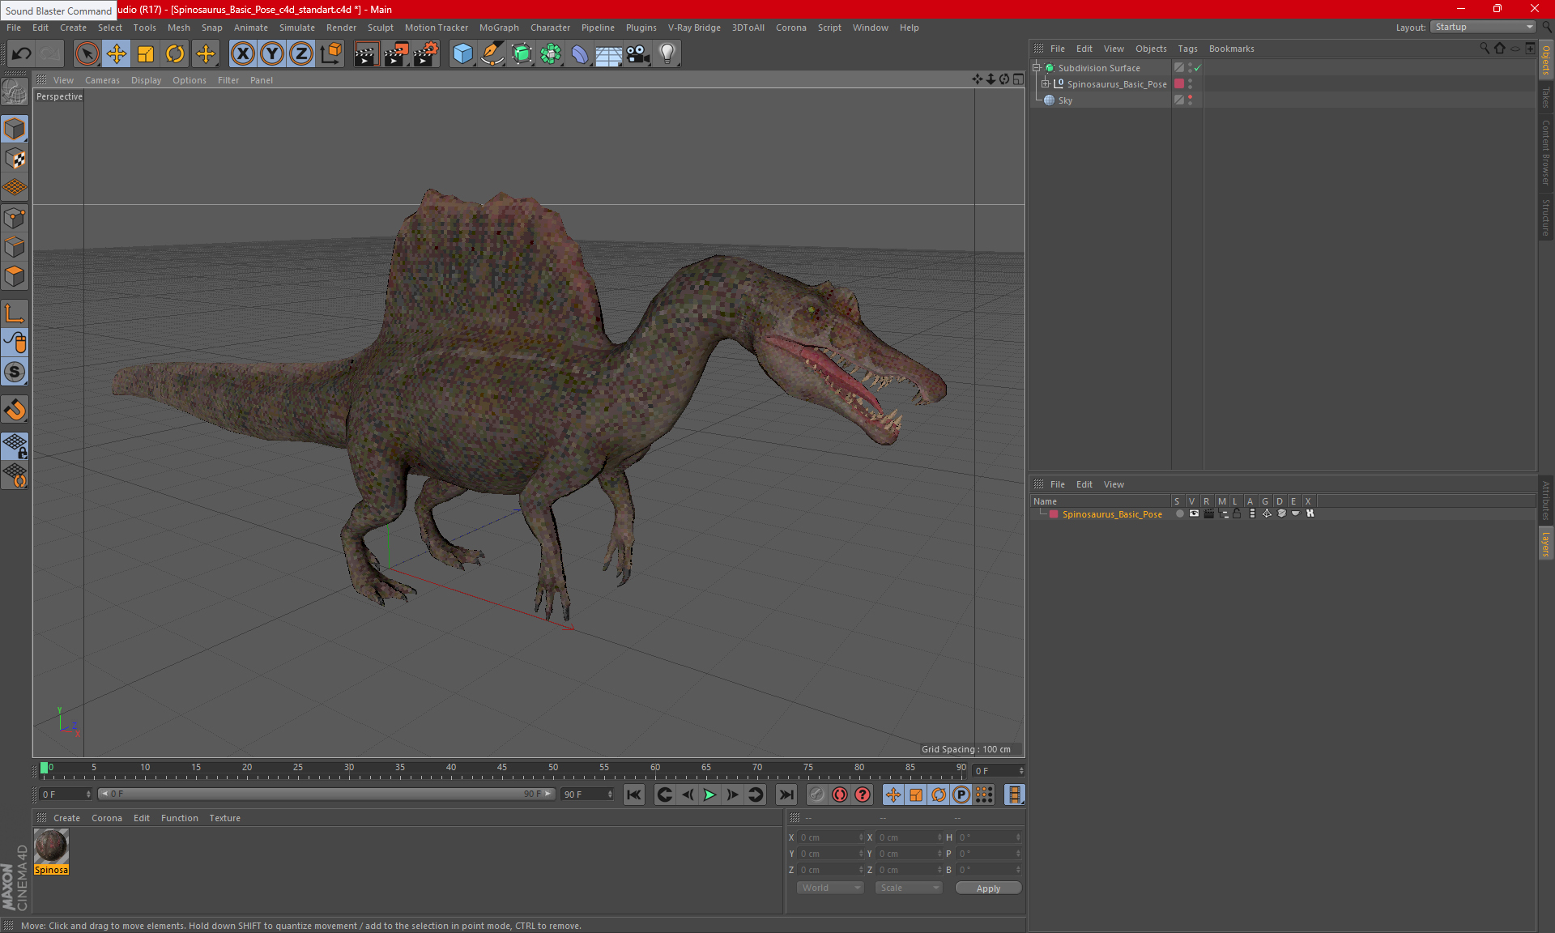
Task: Switch to Texture mode in left toolbar
Action: click(15, 159)
